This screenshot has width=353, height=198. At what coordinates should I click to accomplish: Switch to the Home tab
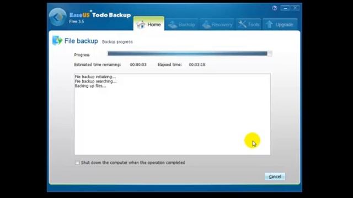pos(149,24)
